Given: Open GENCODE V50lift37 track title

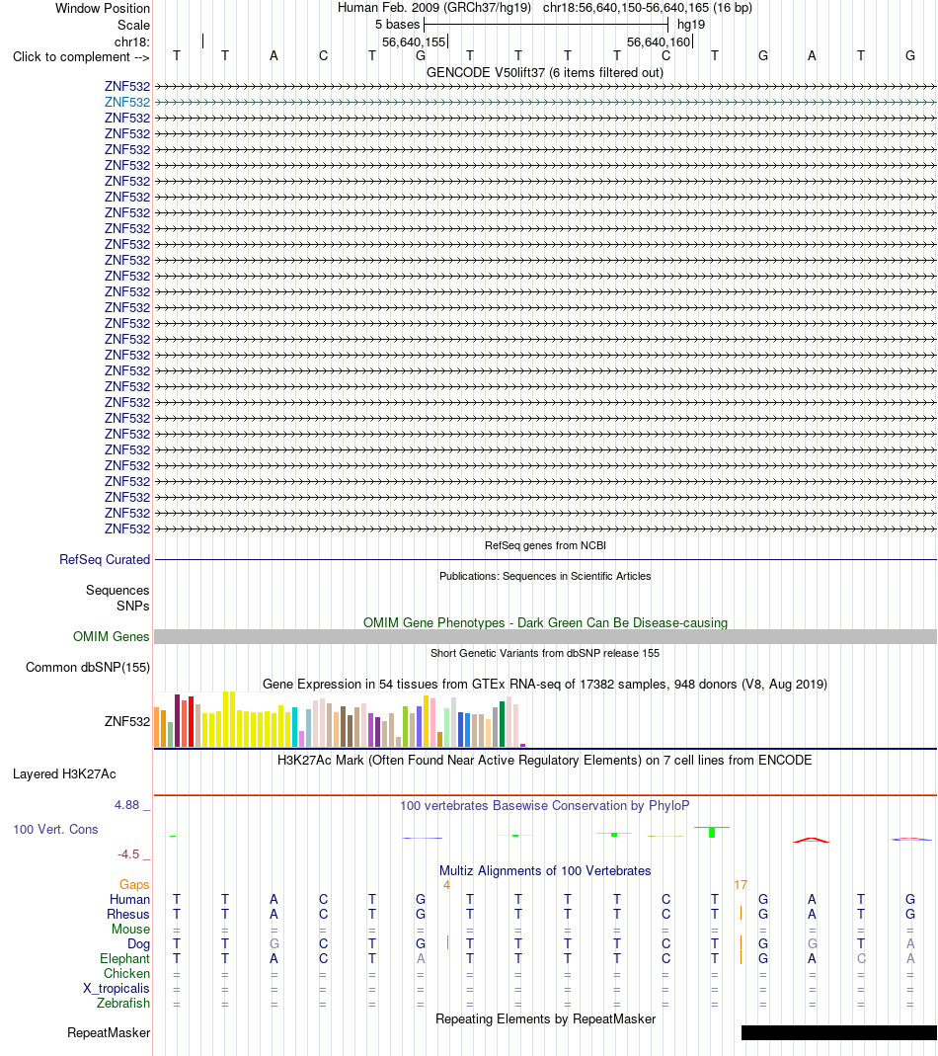Looking at the screenshot, I should (x=545, y=72).
